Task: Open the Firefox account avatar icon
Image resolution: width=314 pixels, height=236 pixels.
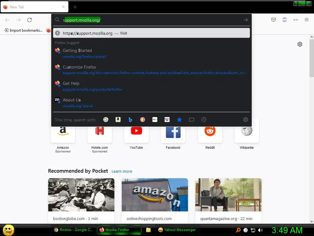Action: [x=284, y=20]
